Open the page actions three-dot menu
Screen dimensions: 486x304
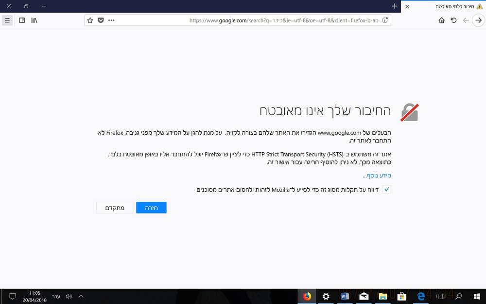pyautogui.click(x=111, y=20)
